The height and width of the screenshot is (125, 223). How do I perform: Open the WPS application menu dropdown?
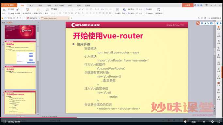click(16, 5)
